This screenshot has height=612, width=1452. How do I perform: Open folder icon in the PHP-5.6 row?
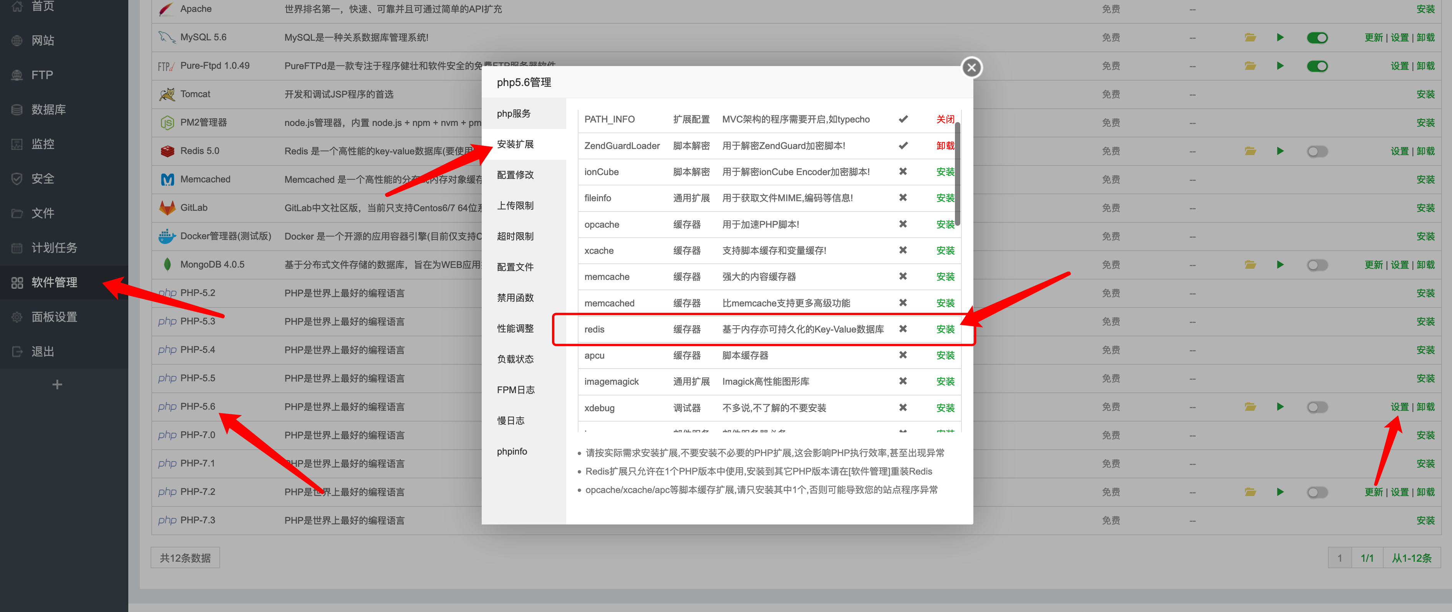(x=1250, y=407)
